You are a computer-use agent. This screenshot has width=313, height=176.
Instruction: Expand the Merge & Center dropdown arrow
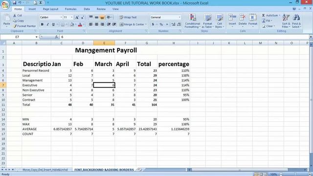146,24
